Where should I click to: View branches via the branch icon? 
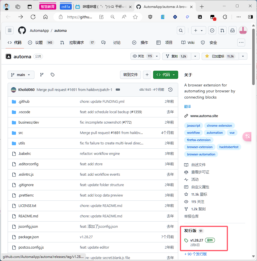click(x=42, y=75)
